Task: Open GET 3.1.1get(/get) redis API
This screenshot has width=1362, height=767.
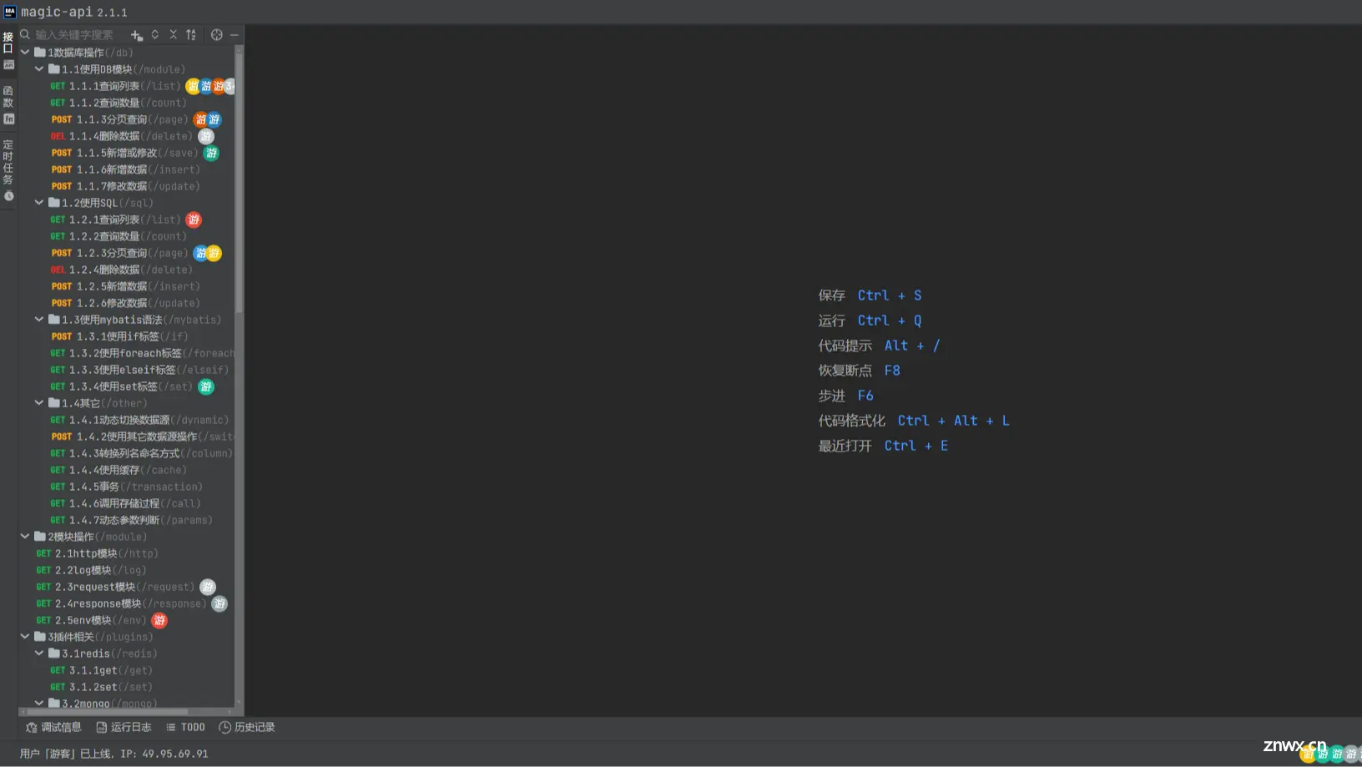Action: click(101, 670)
